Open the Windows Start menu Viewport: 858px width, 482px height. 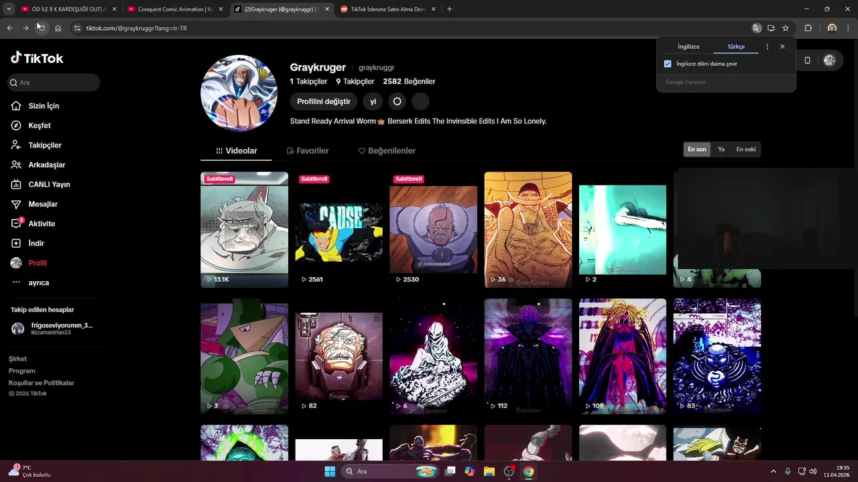pyautogui.click(x=330, y=471)
